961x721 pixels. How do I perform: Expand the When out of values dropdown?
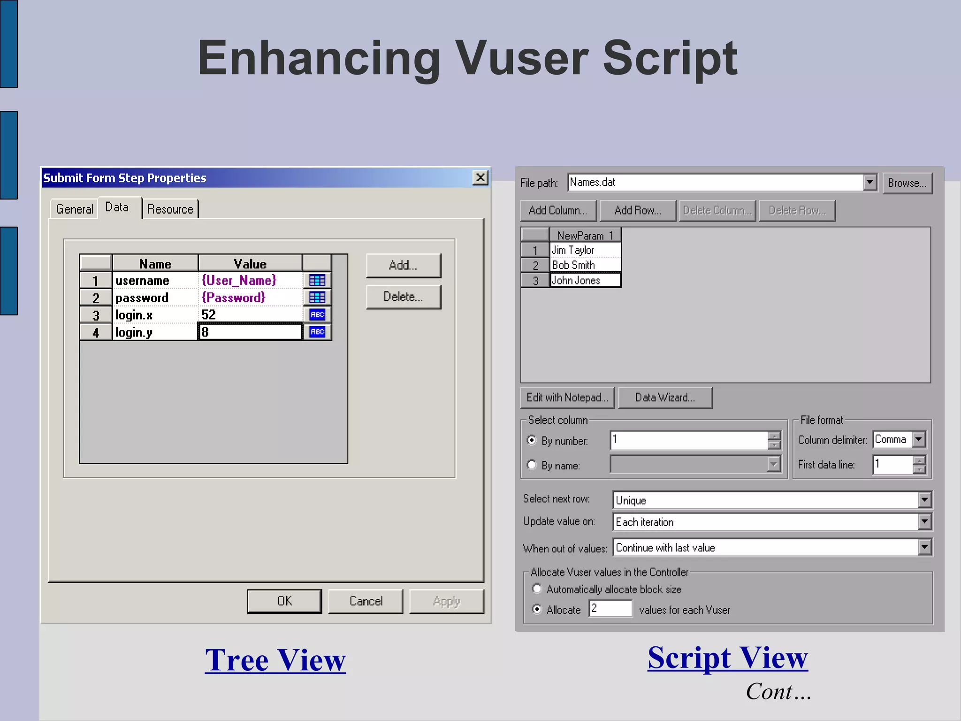(x=924, y=547)
